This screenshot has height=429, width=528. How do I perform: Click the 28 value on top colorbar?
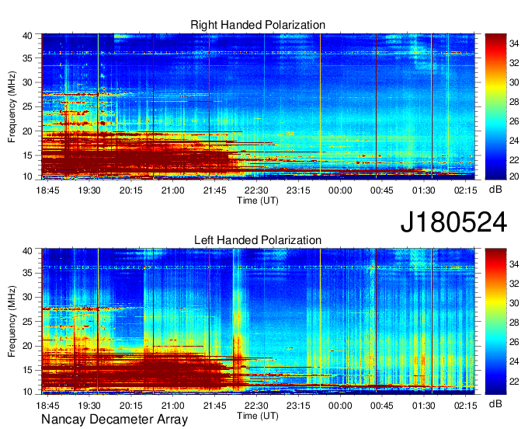coord(514,102)
